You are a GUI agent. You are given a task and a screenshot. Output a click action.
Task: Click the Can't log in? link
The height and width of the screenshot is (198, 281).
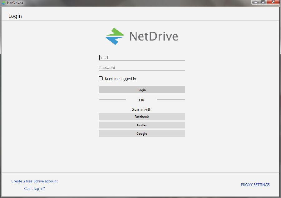pos(34,189)
